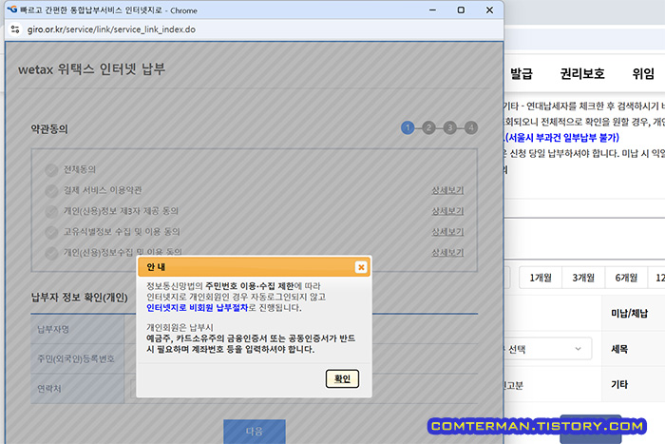This screenshot has height=444, width=665.
Task: Click step 1 indicator circle
Action: click(408, 127)
